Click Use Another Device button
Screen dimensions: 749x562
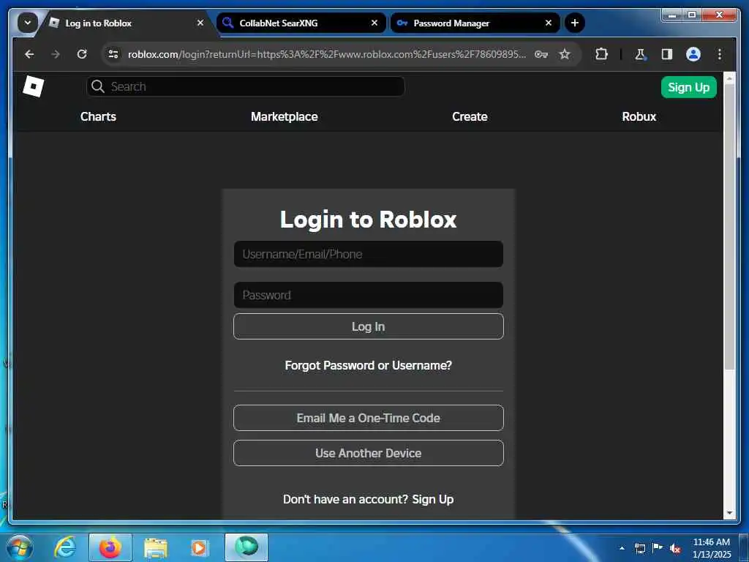pyautogui.click(x=369, y=453)
